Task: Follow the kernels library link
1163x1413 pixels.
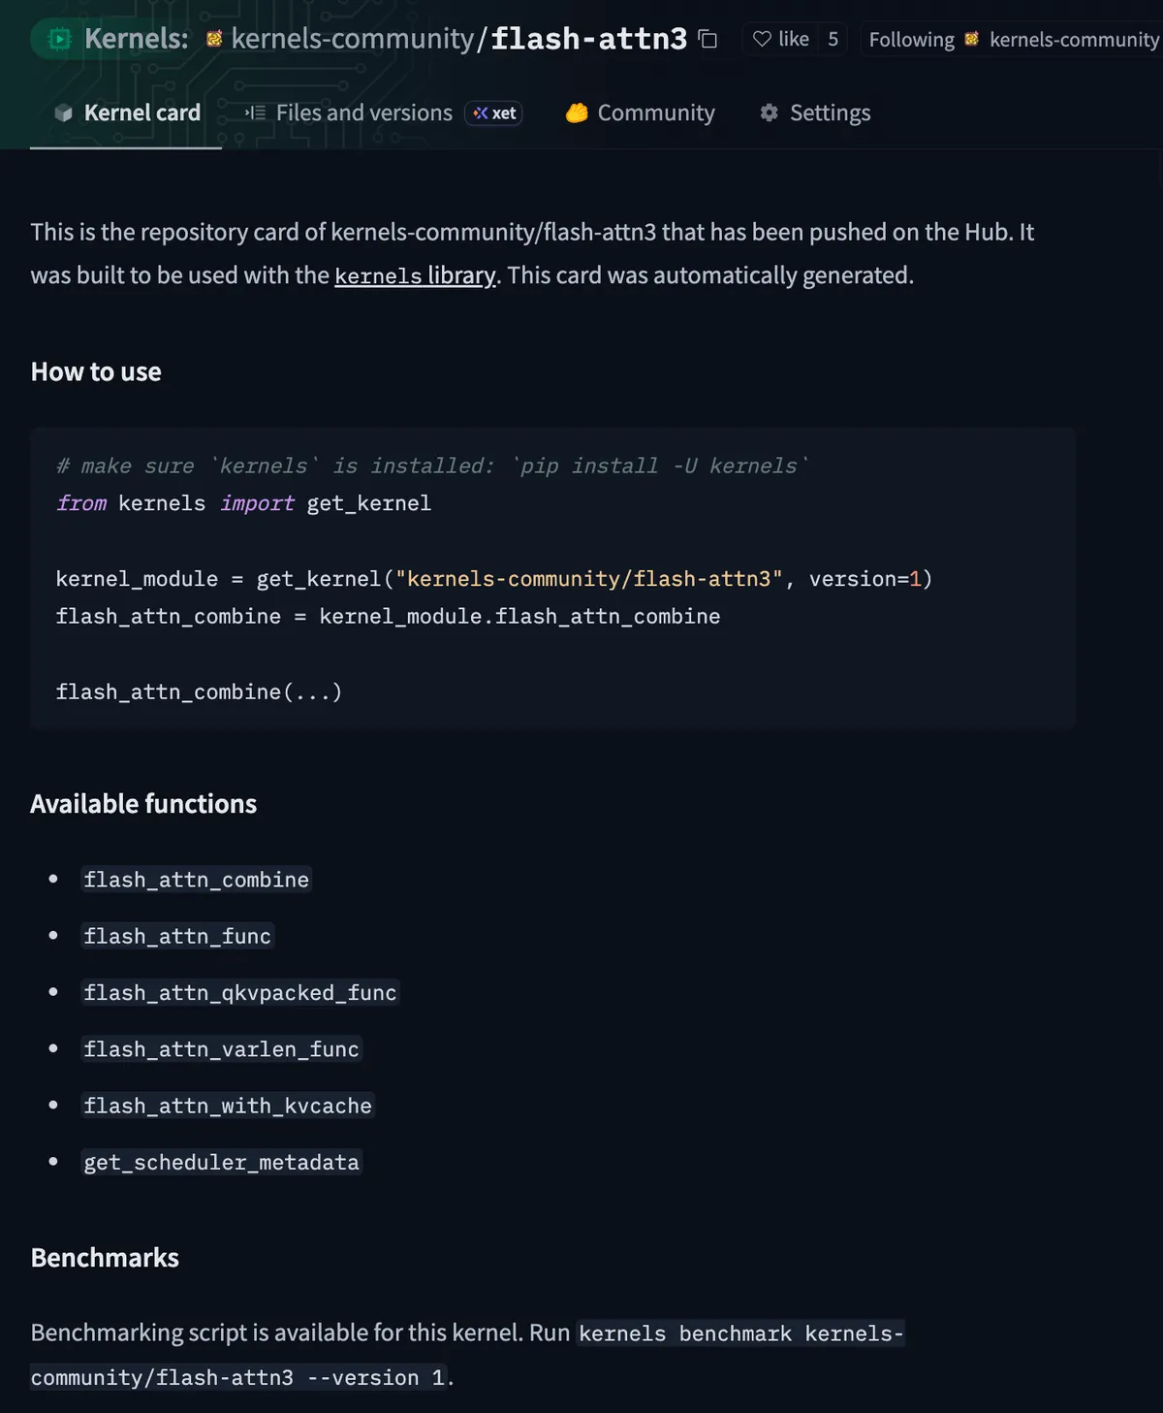Action: click(415, 275)
